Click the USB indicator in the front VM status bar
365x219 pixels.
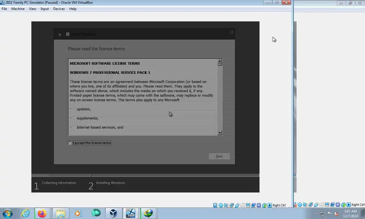point(237,205)
